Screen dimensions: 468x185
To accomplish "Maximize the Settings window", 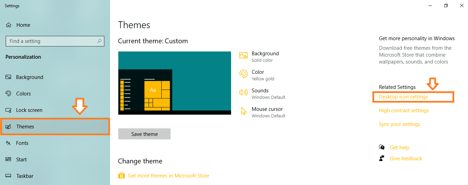I will (x=446, y=5).
